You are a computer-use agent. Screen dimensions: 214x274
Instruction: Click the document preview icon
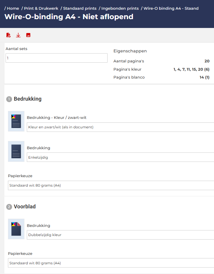click(9, 35)
